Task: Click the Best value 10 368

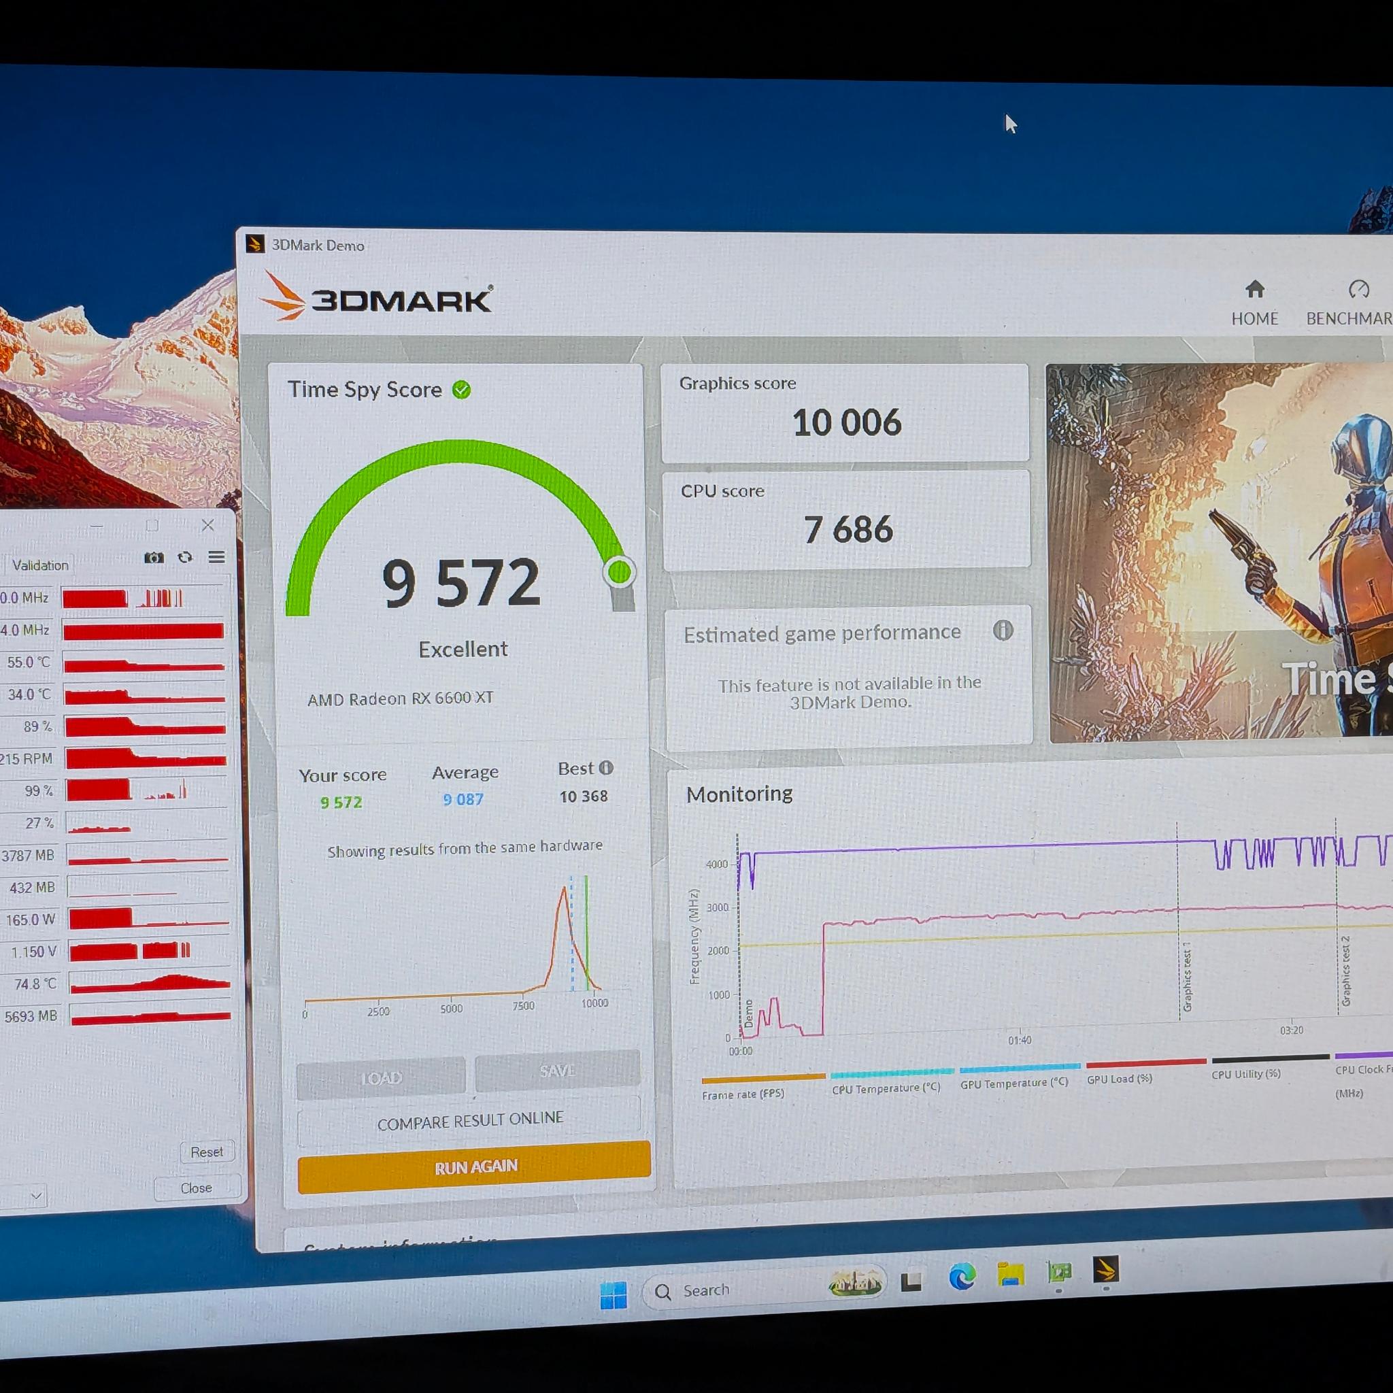Action: coord(584,796)
